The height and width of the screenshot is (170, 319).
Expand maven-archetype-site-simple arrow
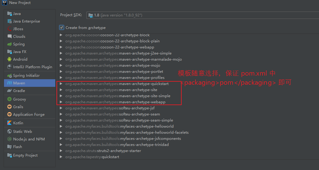pyautogui.click(x=61, y=96)
